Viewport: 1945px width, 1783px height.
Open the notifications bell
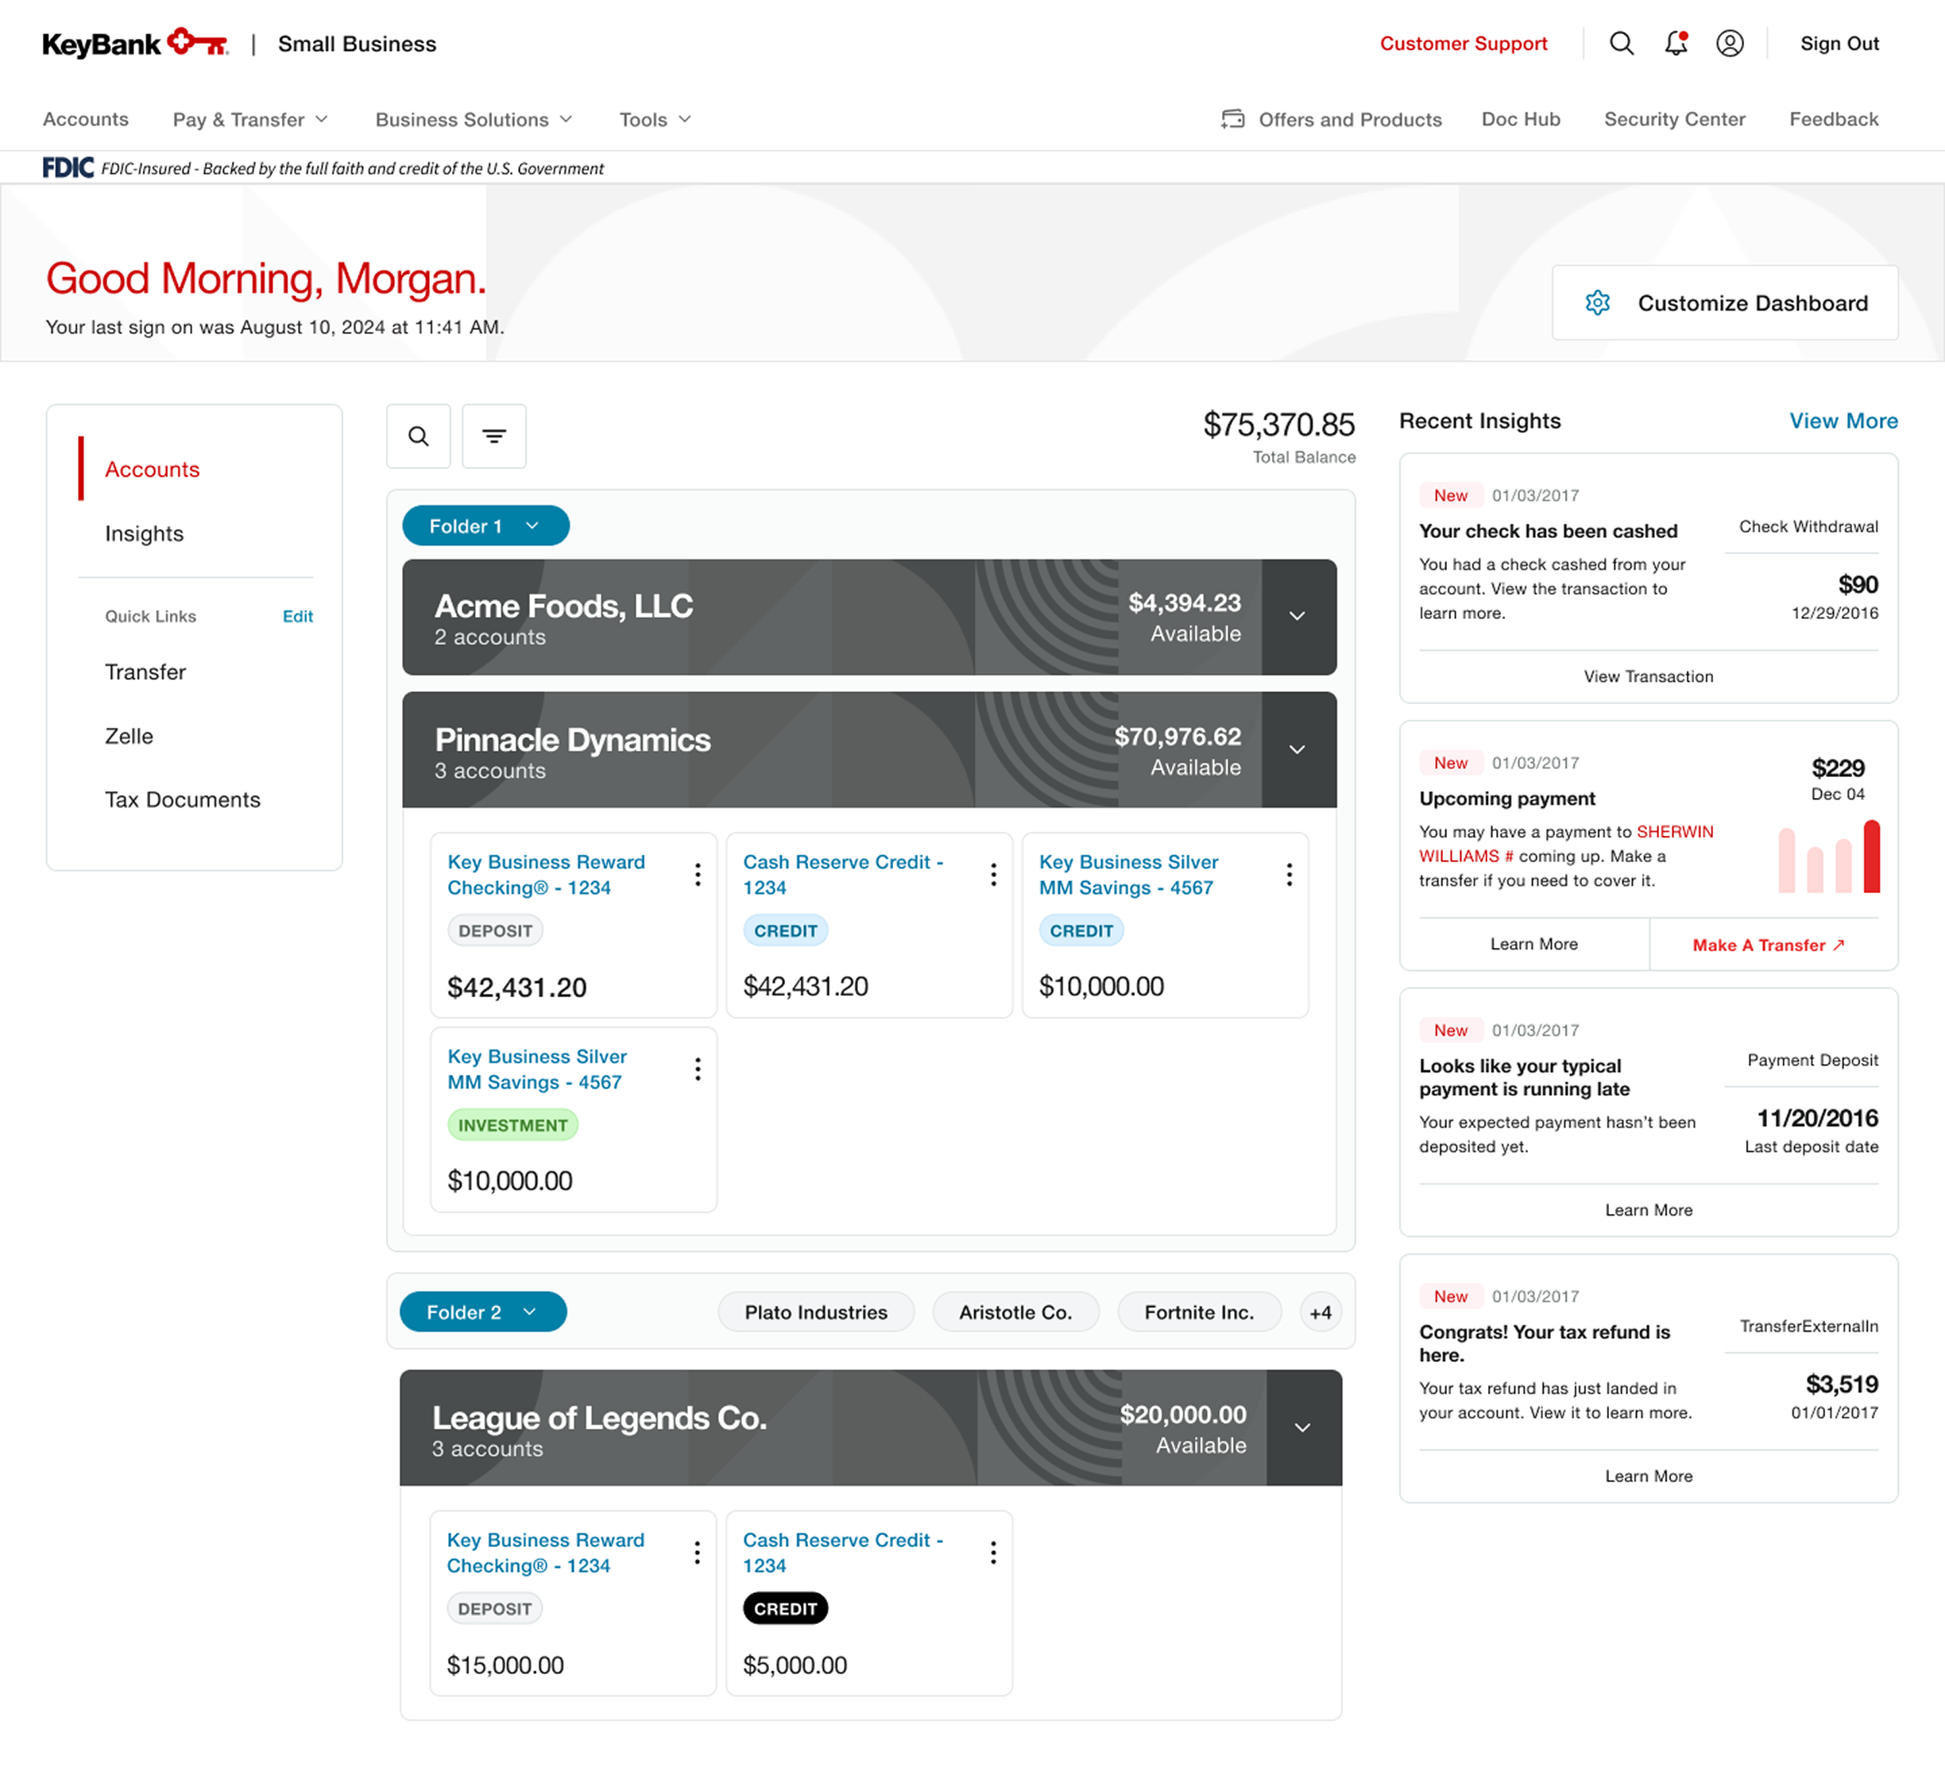click(x=1676, y=44)
